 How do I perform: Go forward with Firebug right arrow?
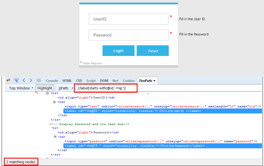coord(31,80)
